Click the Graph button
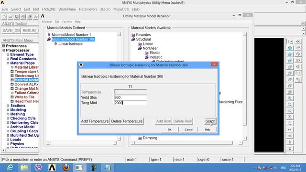306x172 pixels. 210,121
